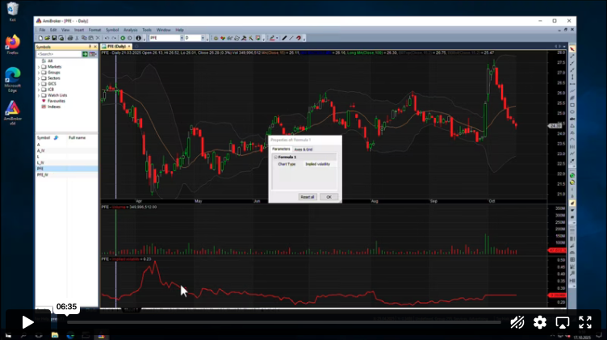Image resolution: width=607 pixels, height=340 pixels.
Task: Select the ellipse shape drawing tool
Action: (x=572, y=112)
